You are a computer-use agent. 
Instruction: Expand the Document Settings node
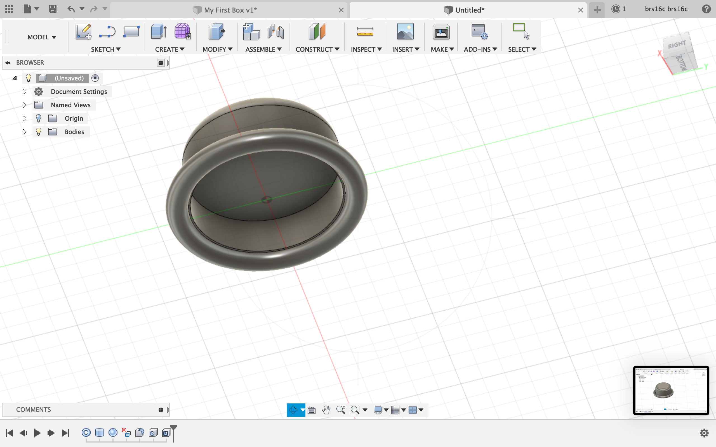coord(25,92)
